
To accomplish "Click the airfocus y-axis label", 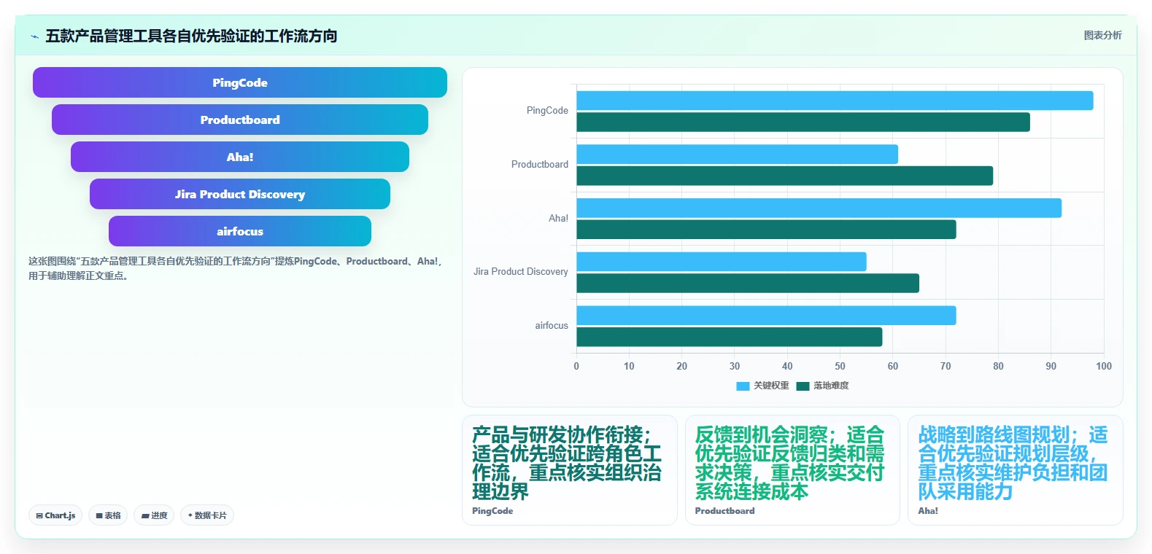I will tap(551, 326).
